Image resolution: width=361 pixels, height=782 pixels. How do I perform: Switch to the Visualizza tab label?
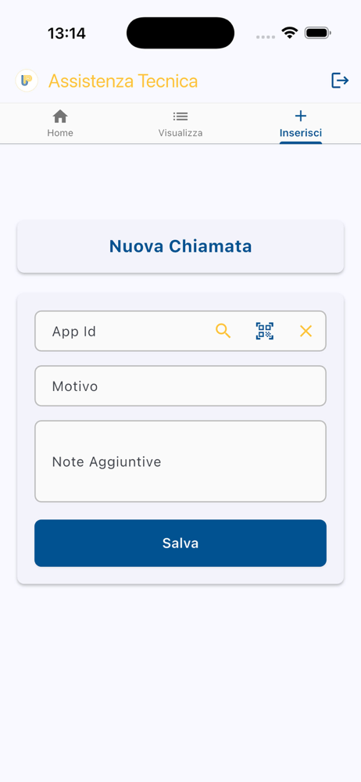click(180, 133)
